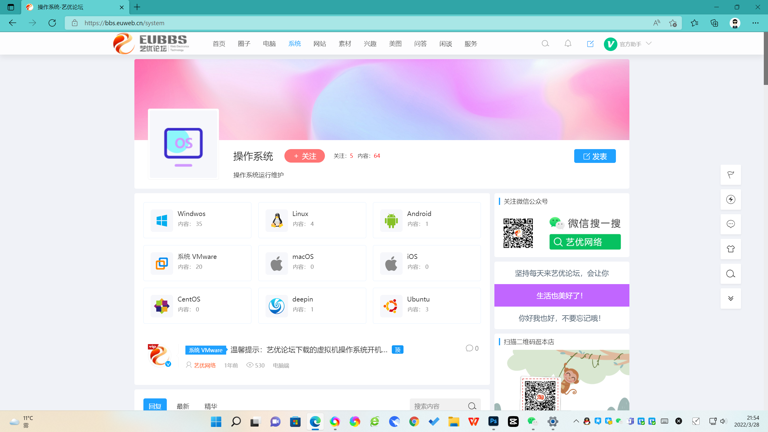
Task: Click the search icon beside 搜索内容
Action: [472, 406]
